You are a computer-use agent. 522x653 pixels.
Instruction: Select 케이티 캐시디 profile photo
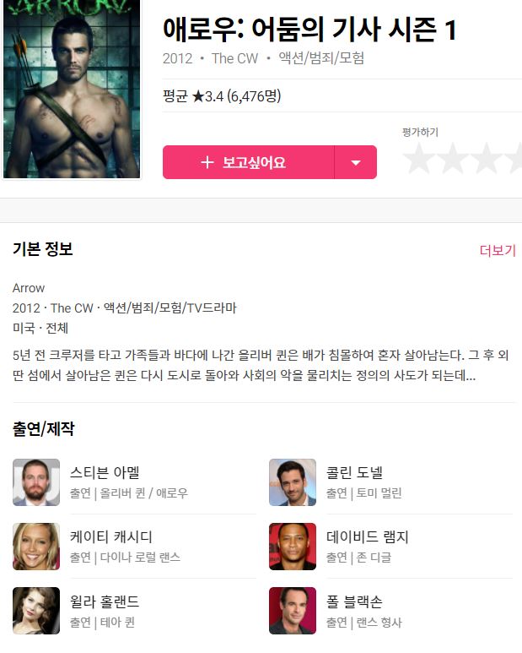[36, 547]
